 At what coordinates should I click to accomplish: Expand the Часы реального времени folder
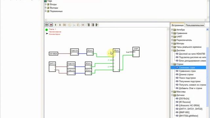(172, 47)
